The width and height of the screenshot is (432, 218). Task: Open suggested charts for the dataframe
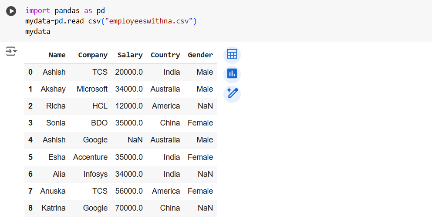(232, 74)
